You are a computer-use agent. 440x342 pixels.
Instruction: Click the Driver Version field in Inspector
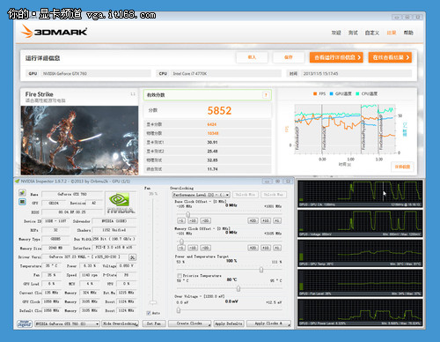[84, 257]
